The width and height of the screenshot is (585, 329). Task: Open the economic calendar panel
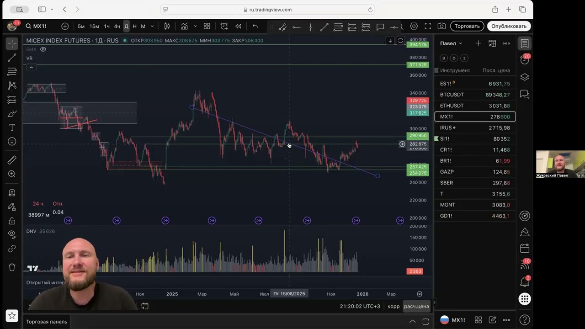tap(525, 248)
